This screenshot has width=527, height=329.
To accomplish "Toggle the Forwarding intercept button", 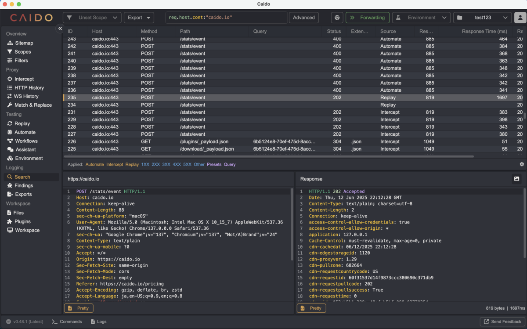I will pyautogui.click(x=367, y=18).
